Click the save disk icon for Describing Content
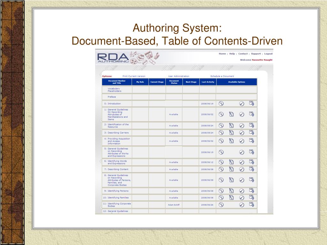 click(252, 169)
